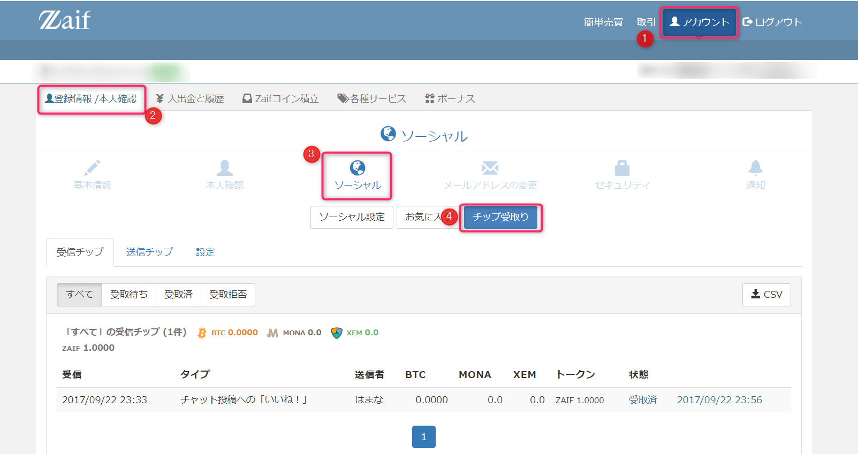Click BTC column header
Viewport: 858px width, 454px height.
coord(415,375)
